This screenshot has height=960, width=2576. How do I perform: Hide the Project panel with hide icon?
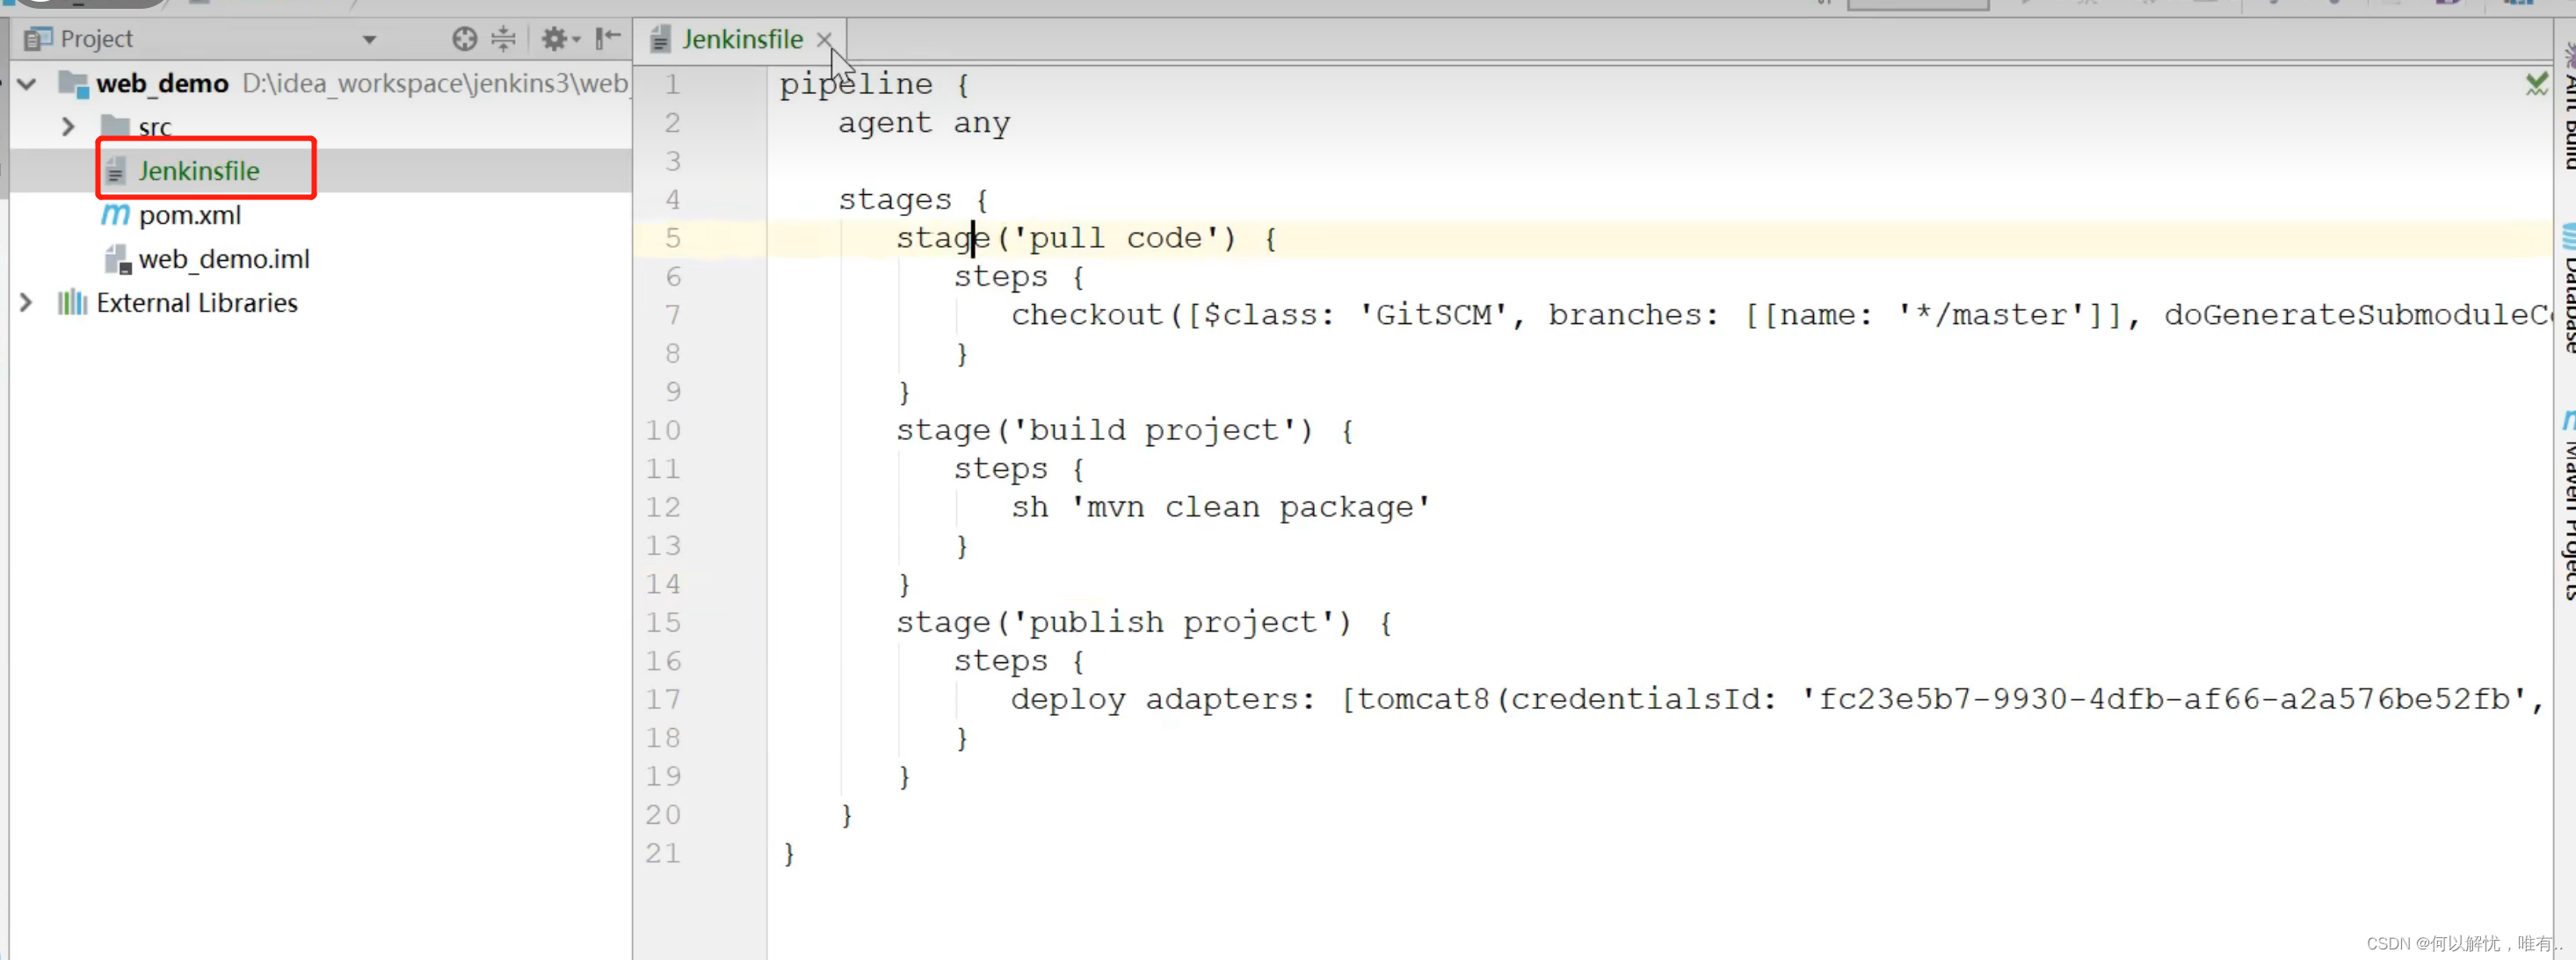pos(607,39)
